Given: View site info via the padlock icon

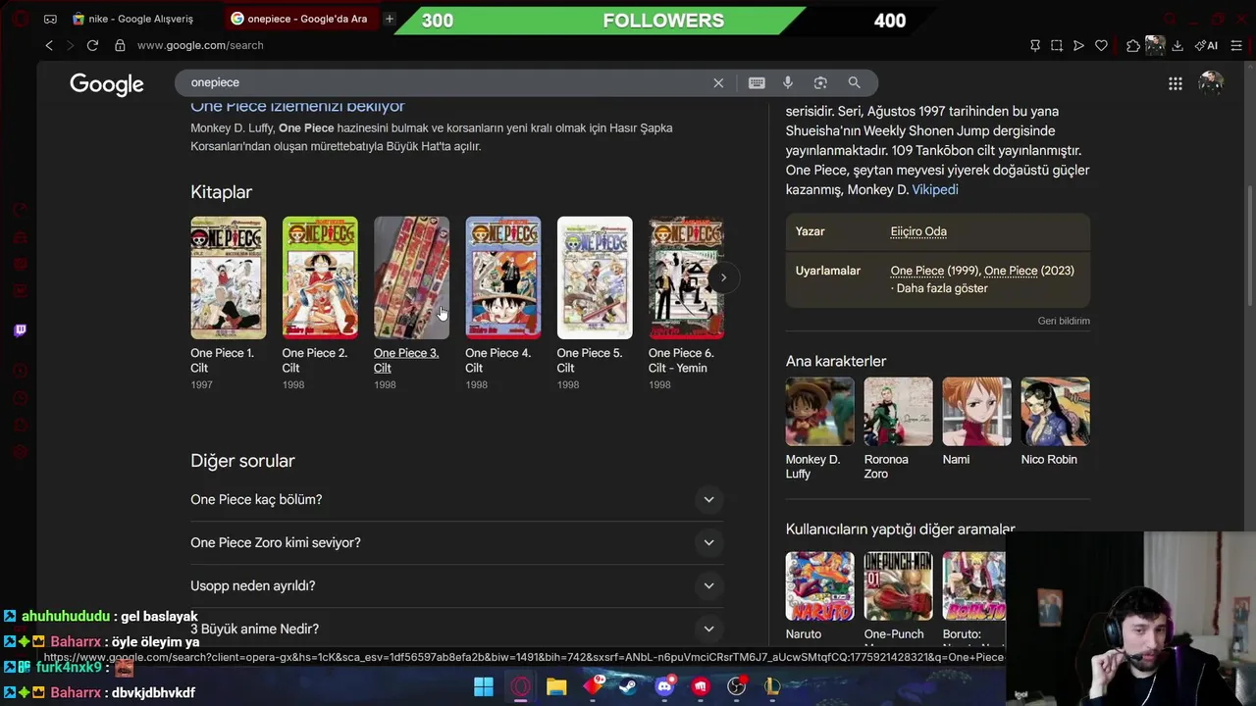Looking at the screenshot, I should (x=120, y=45).
